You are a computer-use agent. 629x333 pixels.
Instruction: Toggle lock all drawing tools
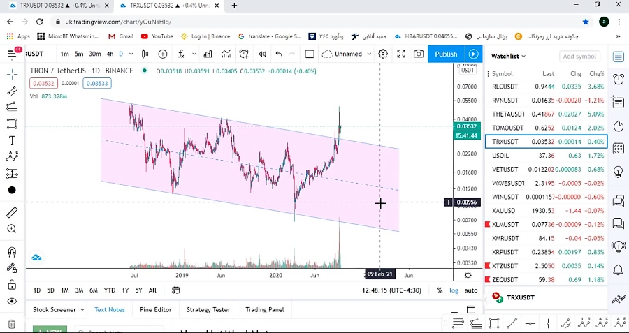pyautogui.click(x=12, y=285)
